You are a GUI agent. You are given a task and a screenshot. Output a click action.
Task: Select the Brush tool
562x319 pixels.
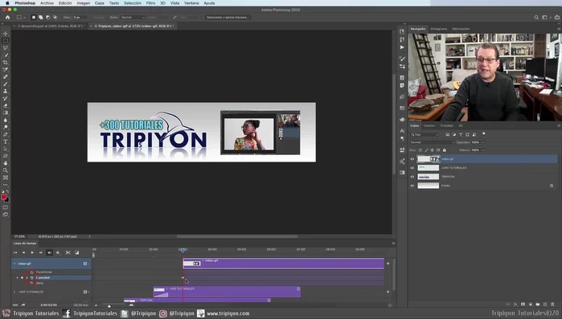click(x=6, y=84)
